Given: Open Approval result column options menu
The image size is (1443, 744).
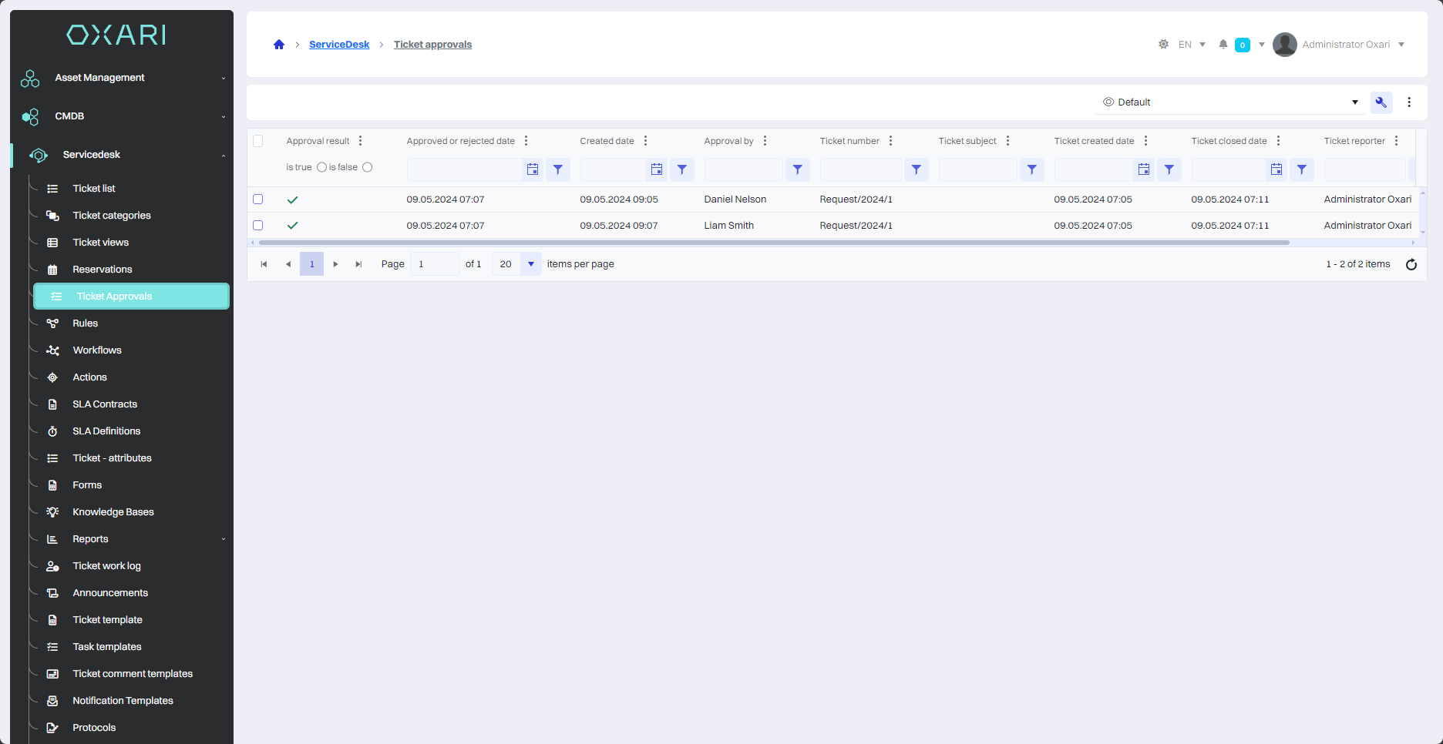Looking at the screenshot, I should 360,141.
